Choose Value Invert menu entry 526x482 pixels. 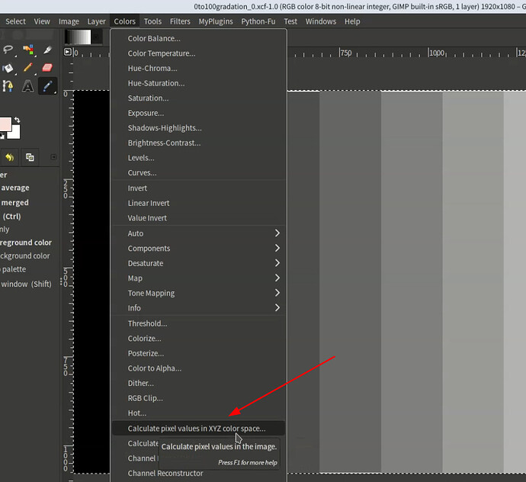(199, 218)
